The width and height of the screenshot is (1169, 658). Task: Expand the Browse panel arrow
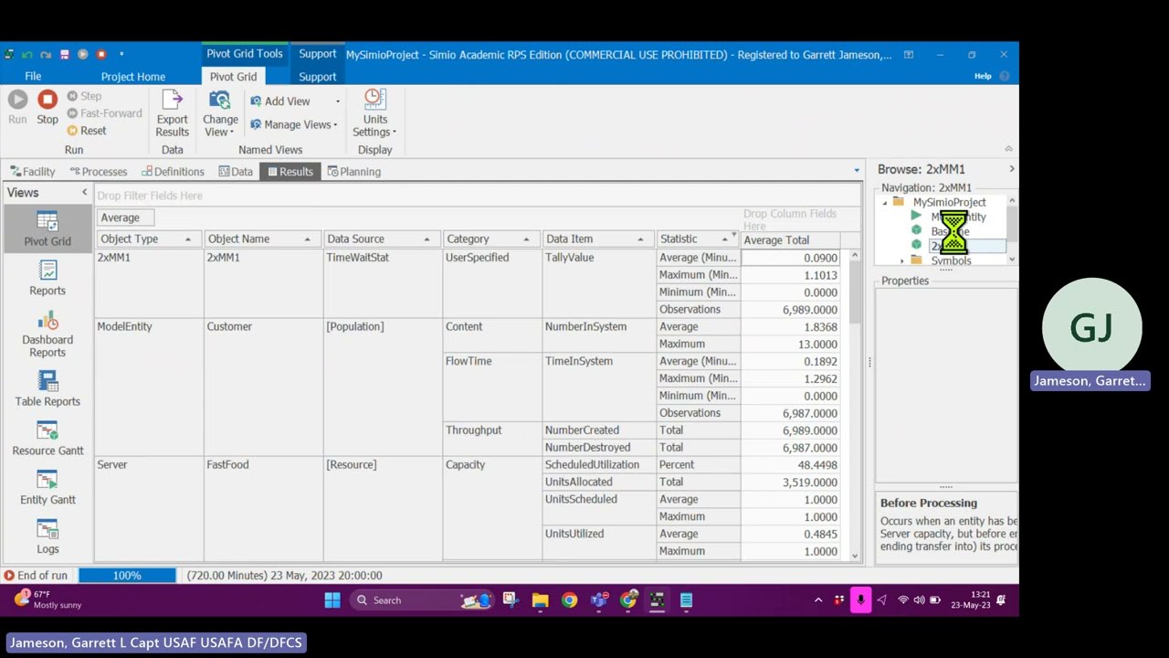coord(1011,169)
